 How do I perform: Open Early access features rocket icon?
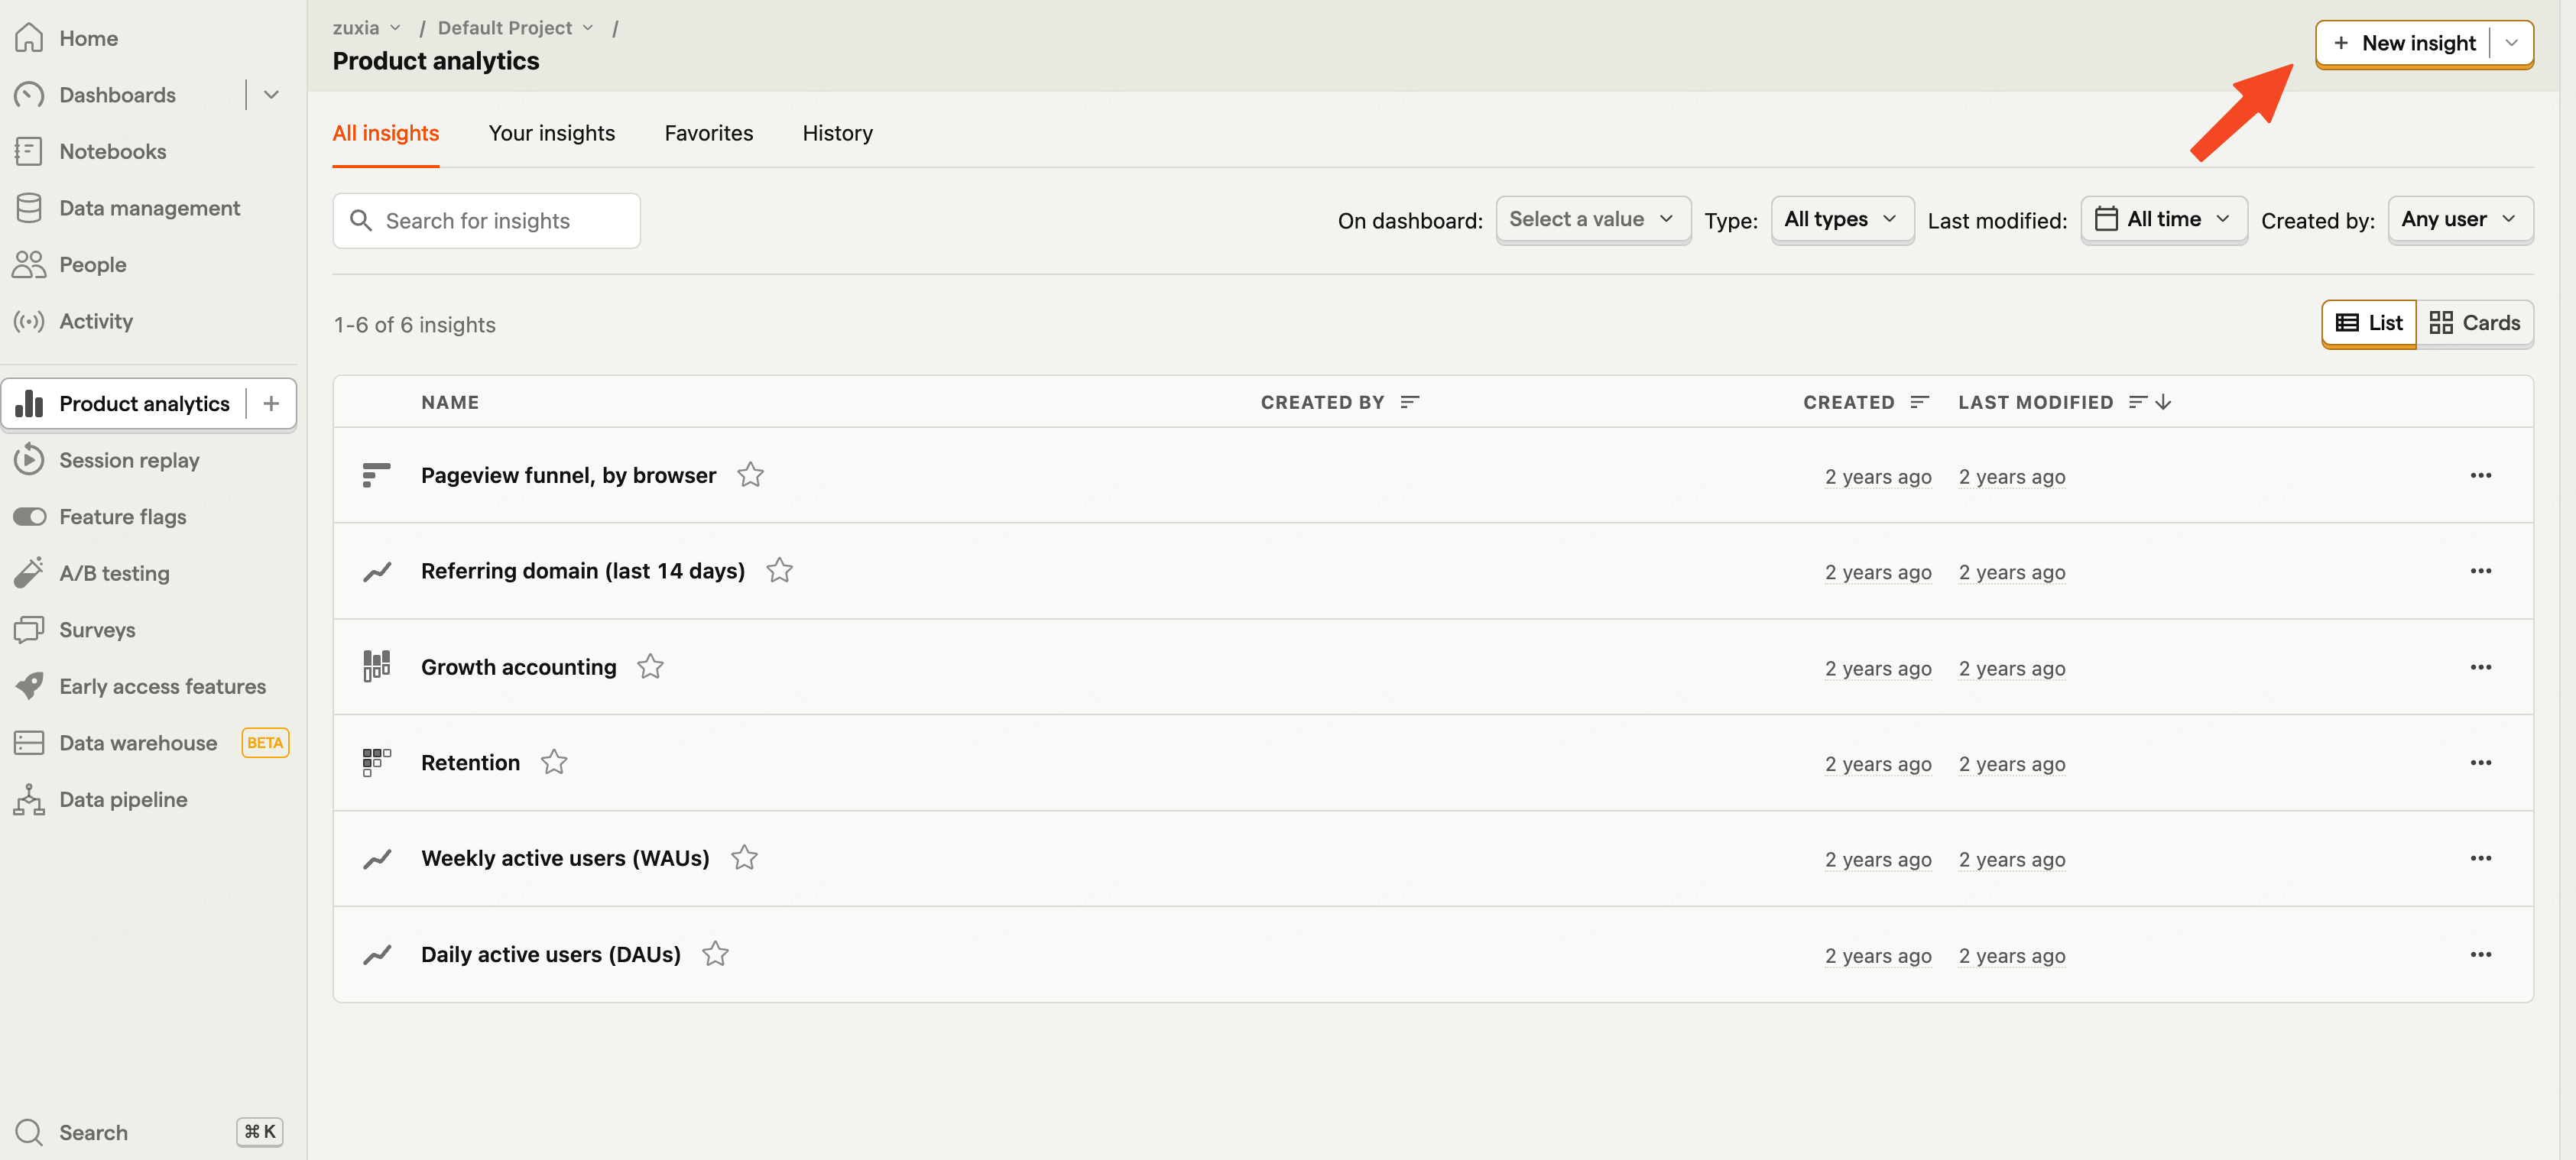(29, 686)
